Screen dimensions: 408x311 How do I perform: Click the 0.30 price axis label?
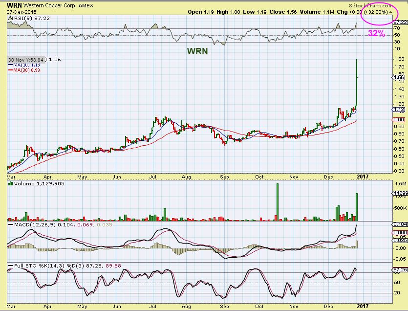399,171
